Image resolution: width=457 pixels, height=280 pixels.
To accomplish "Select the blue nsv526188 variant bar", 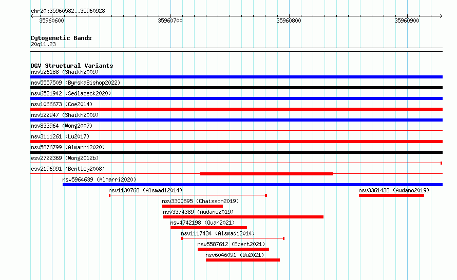I will click(x=236, y=77).
